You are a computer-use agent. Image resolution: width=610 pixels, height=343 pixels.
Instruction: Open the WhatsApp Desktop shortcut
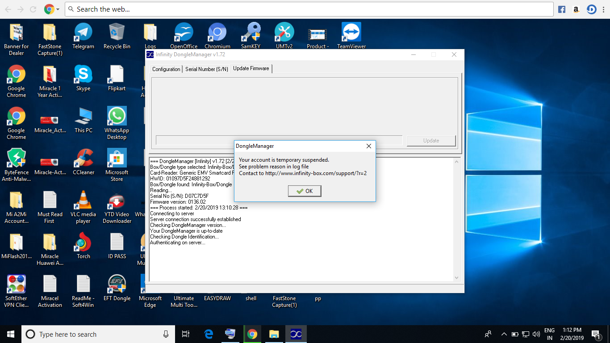coord(117,123)
